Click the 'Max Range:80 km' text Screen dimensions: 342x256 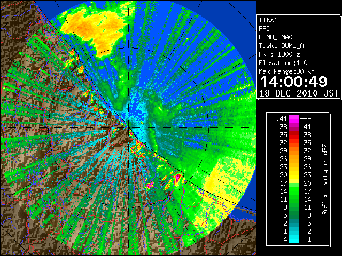tap(286, 71)
